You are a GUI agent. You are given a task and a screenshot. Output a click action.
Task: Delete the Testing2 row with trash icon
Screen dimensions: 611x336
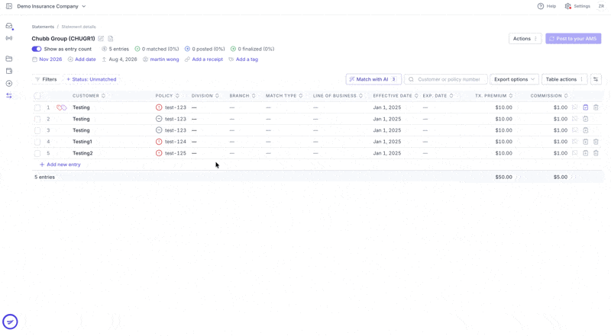coord(596,153)
